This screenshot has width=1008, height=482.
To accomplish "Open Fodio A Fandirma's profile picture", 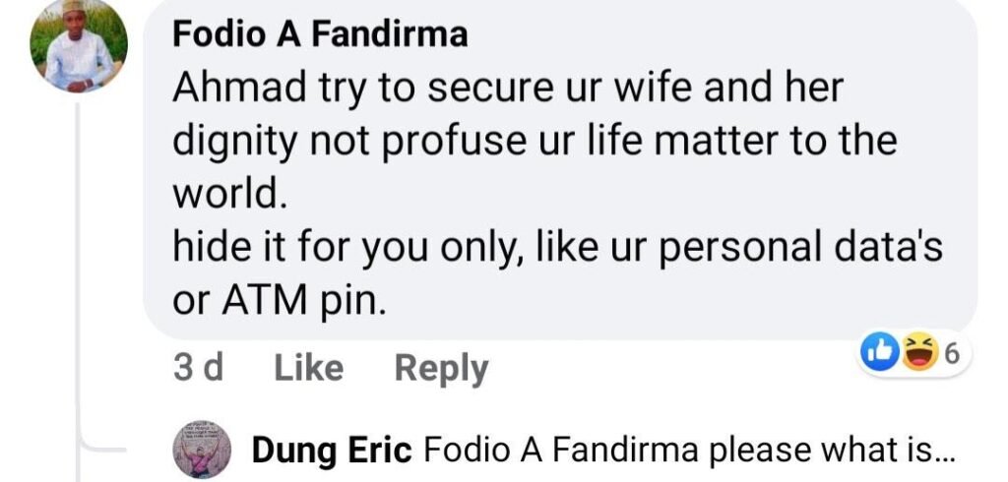I will pyautogui.click(x=79, y=45).
